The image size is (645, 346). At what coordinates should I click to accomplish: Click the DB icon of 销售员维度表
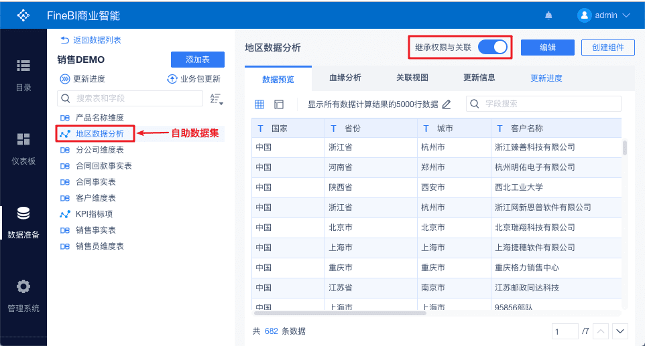[65, 247]
